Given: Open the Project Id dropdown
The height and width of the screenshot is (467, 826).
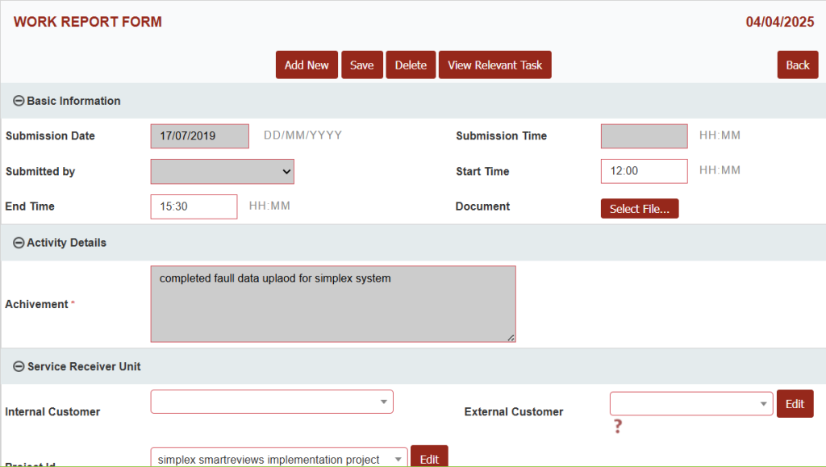Looking at the screenshot, I should coord(278,459).
